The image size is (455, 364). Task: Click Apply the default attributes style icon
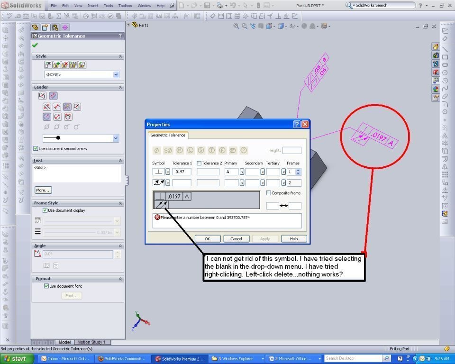48,65
